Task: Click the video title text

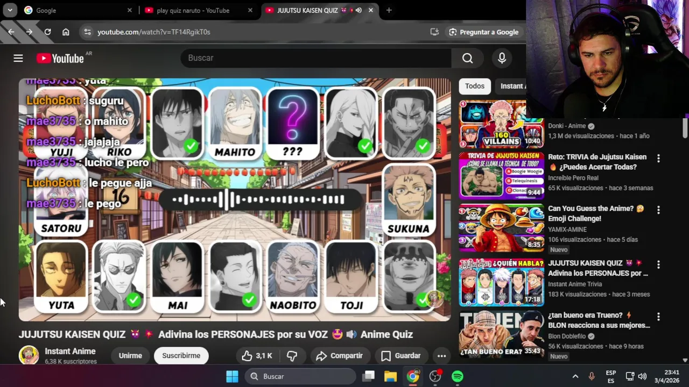Action: click(216, 334)
